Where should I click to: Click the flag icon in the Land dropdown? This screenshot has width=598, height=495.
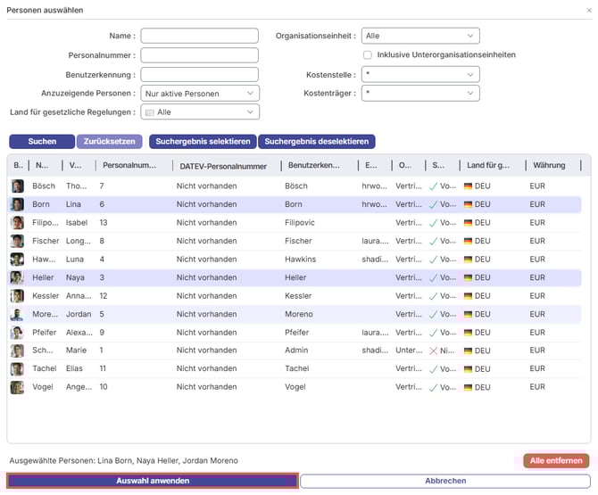coord(149,112)
